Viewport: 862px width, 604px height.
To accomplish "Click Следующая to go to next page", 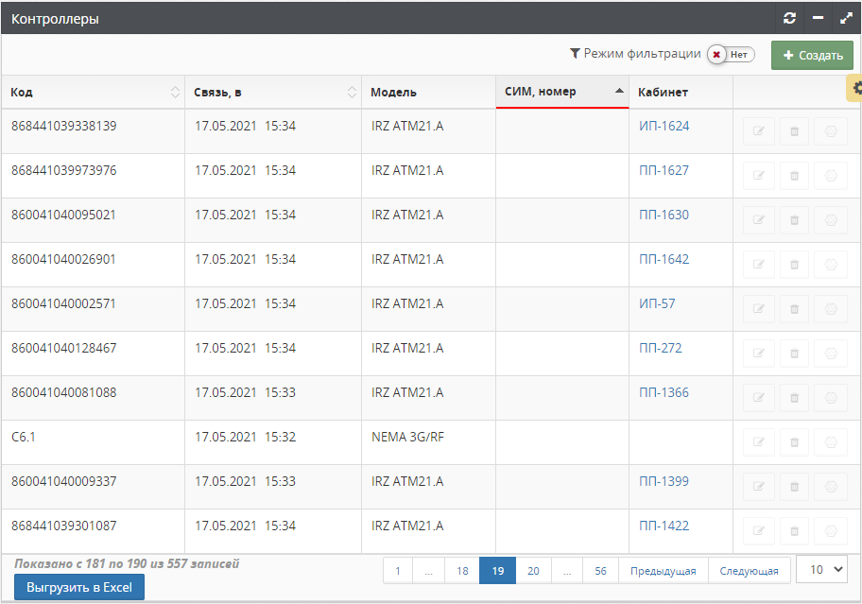I will pos(749,571).
